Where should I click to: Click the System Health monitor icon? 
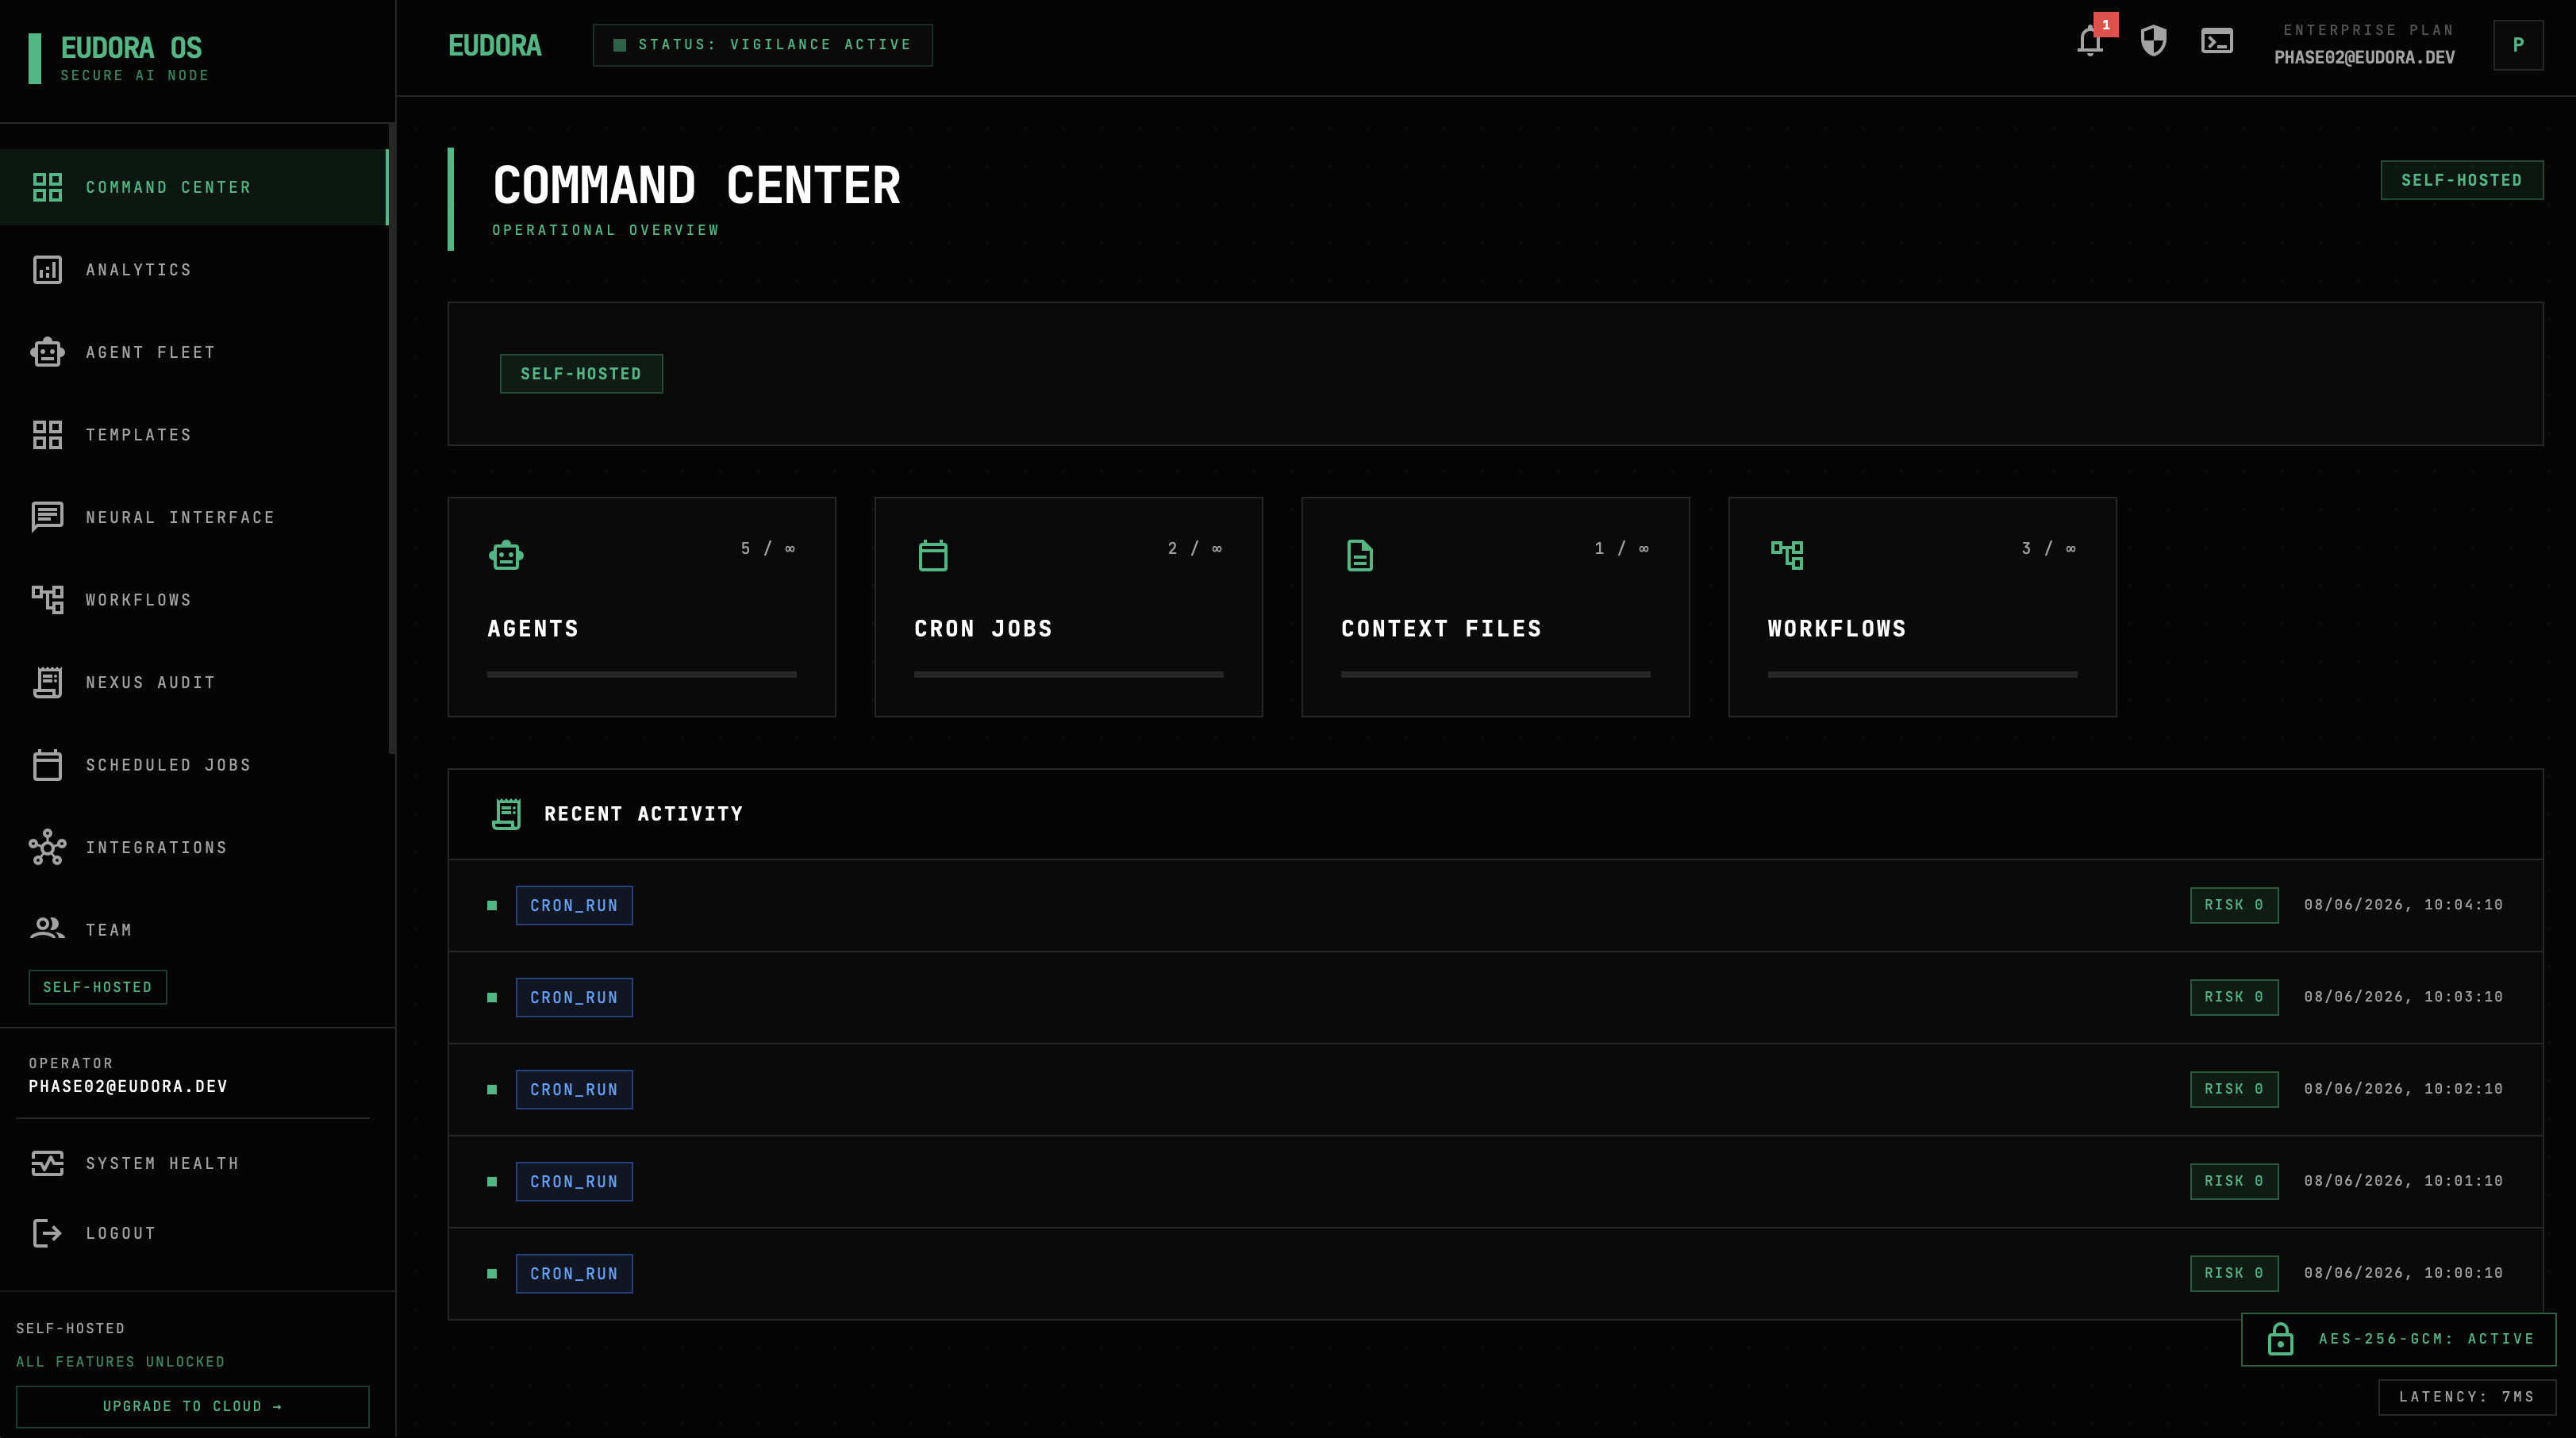47,1163
